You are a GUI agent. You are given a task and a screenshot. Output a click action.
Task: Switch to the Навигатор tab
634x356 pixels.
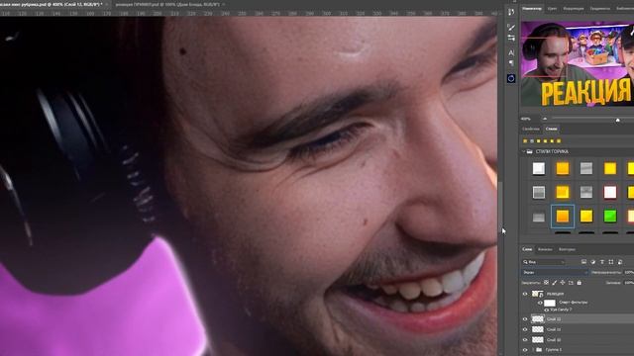[x=531, y=8]
